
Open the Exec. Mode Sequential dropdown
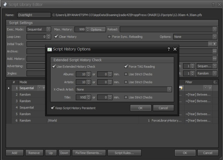click(x=48, y=29)
